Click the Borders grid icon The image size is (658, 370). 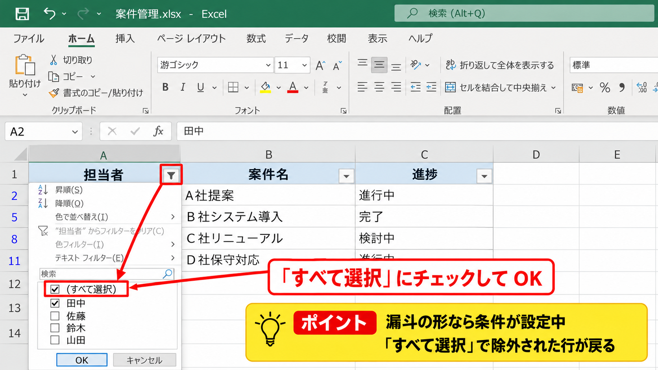[233, 87]
